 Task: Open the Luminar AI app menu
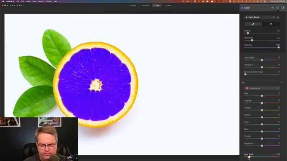tap(10, 1)
